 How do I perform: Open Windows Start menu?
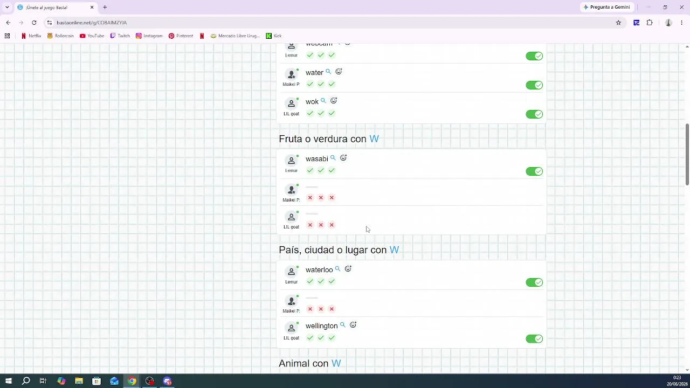8,381
